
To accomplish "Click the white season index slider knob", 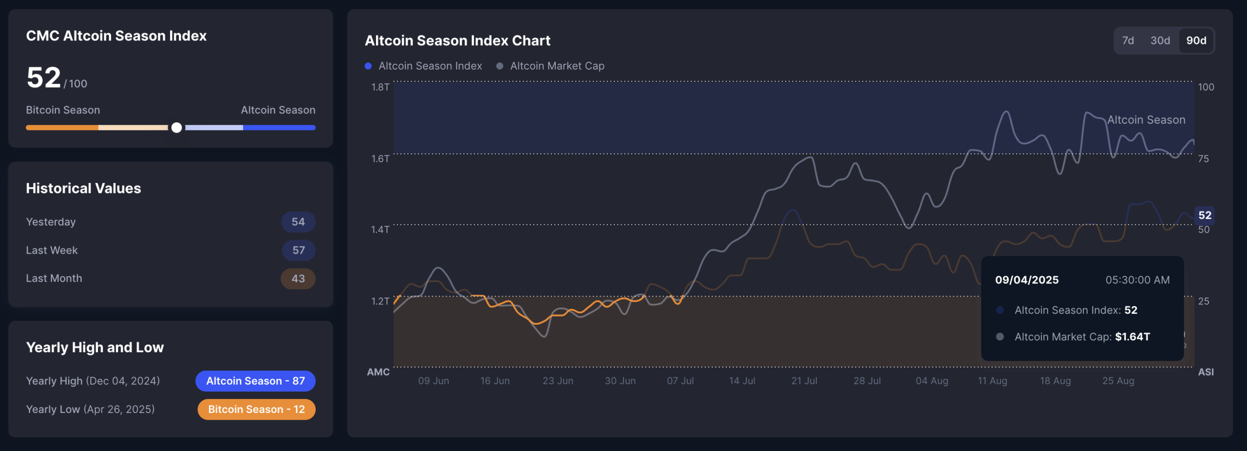I will pos(177,128).
